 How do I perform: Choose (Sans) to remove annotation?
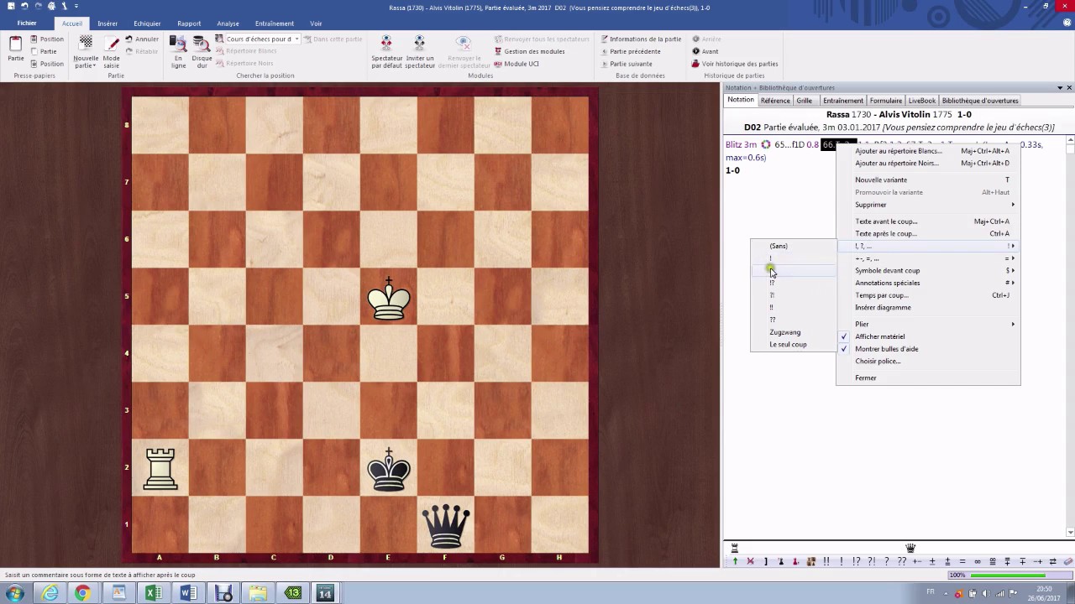click(x=793, y=246)
